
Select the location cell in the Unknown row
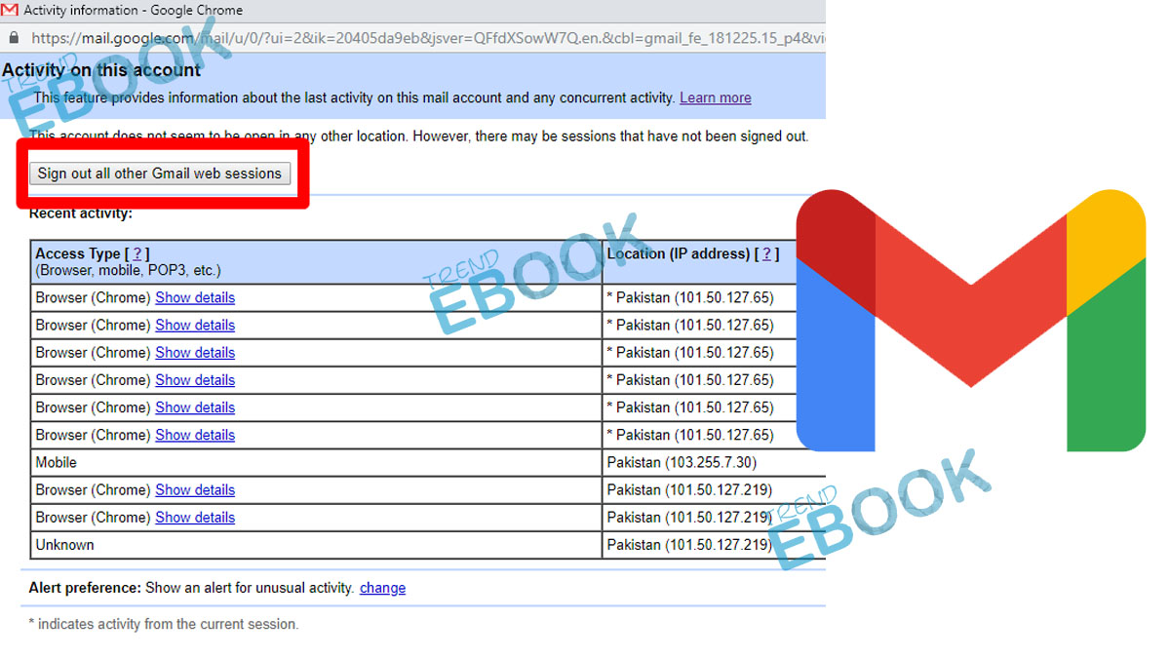click(715, 545)
